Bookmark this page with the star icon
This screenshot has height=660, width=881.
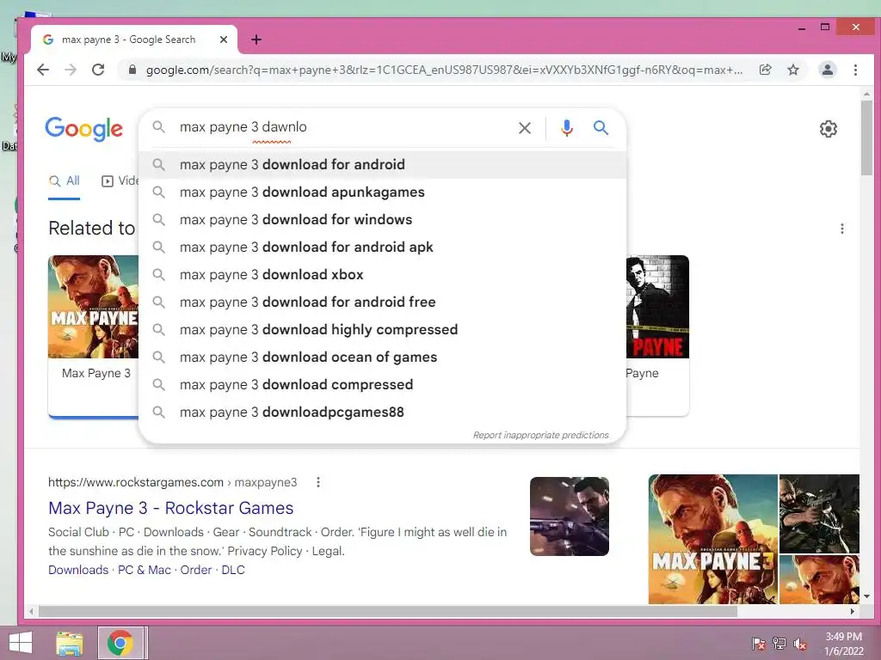click(792, 70)
